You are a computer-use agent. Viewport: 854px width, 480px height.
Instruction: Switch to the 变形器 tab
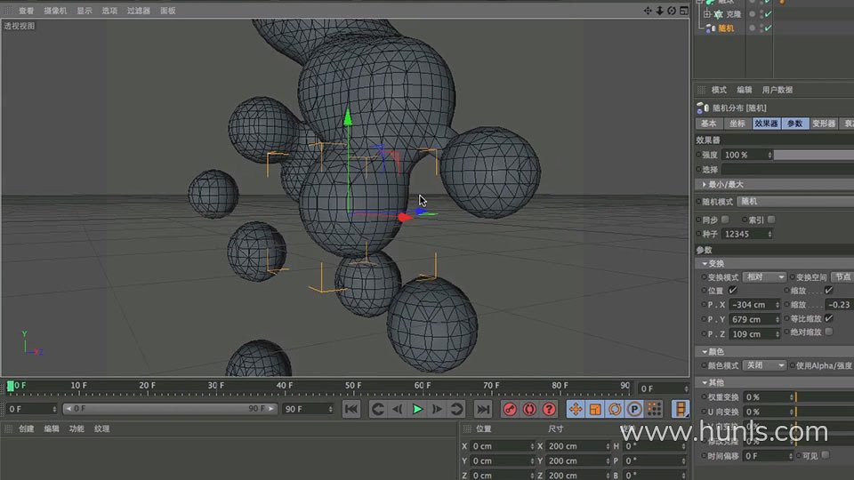click(x=824, y=124)
